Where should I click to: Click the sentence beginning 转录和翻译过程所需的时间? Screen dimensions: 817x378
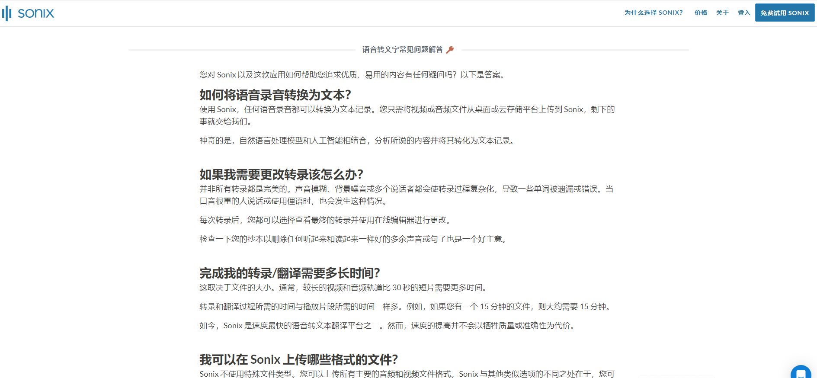[406, 307]
